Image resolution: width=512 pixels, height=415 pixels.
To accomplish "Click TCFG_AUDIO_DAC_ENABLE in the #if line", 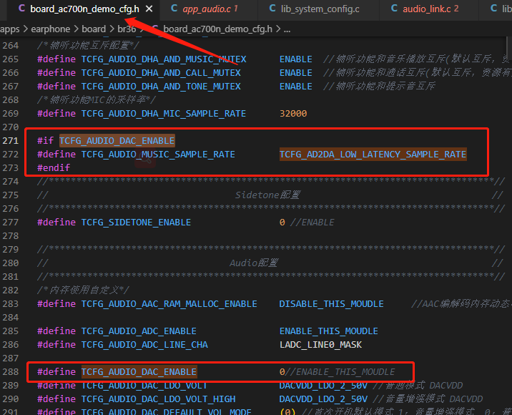I will pos(117,141).
